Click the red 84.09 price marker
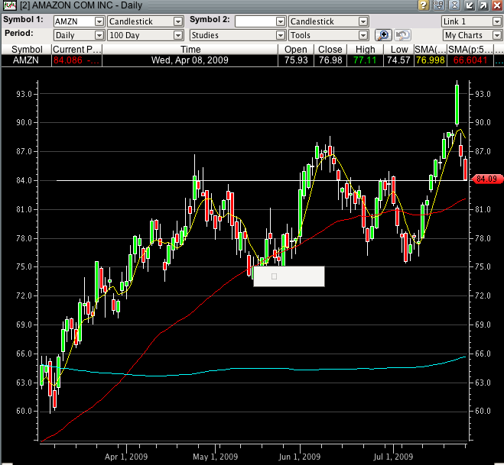Image resolution: width=504 pixels, height=465 pixels. 487,179
